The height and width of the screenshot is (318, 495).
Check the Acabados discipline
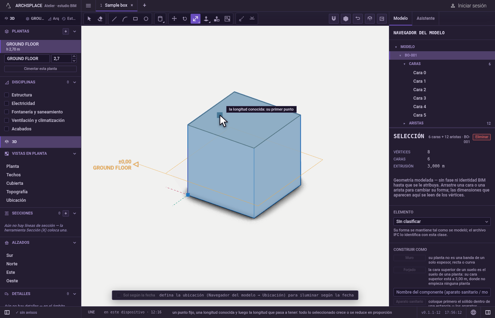6,129
